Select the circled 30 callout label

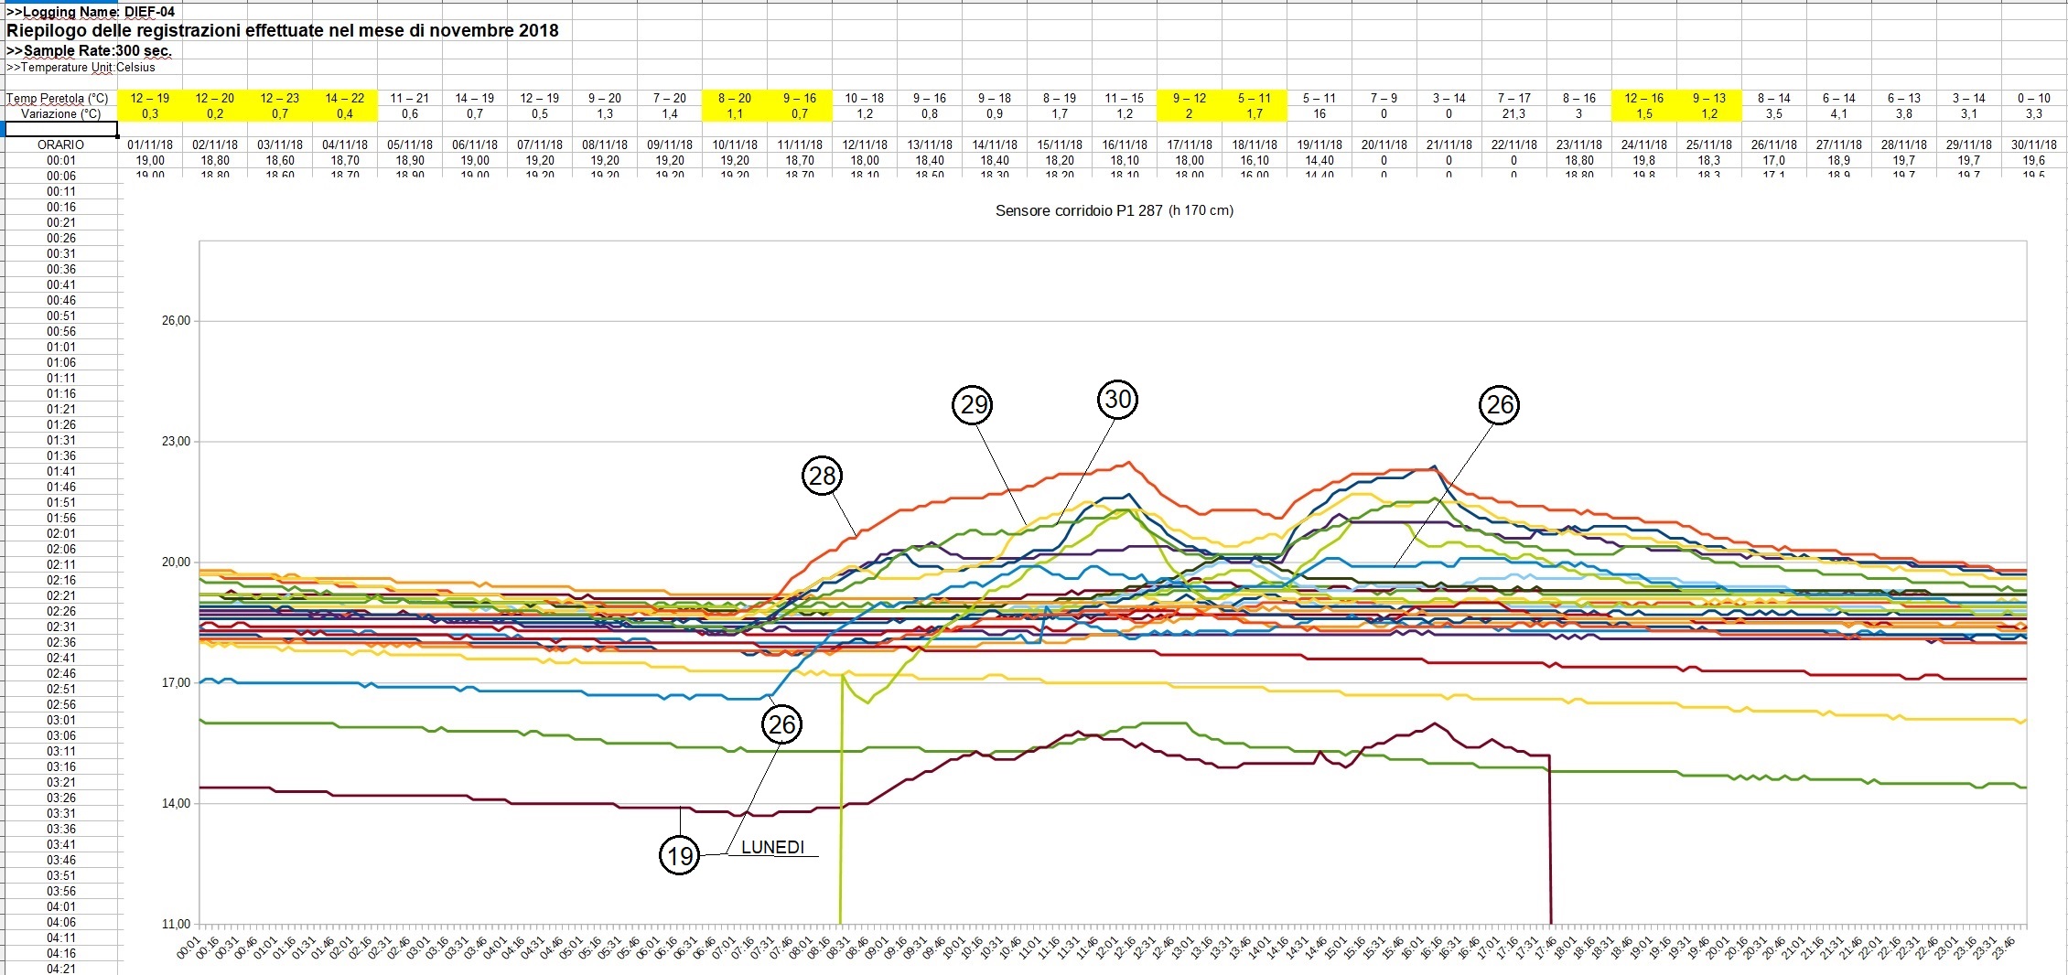(x=1117, y=400)
